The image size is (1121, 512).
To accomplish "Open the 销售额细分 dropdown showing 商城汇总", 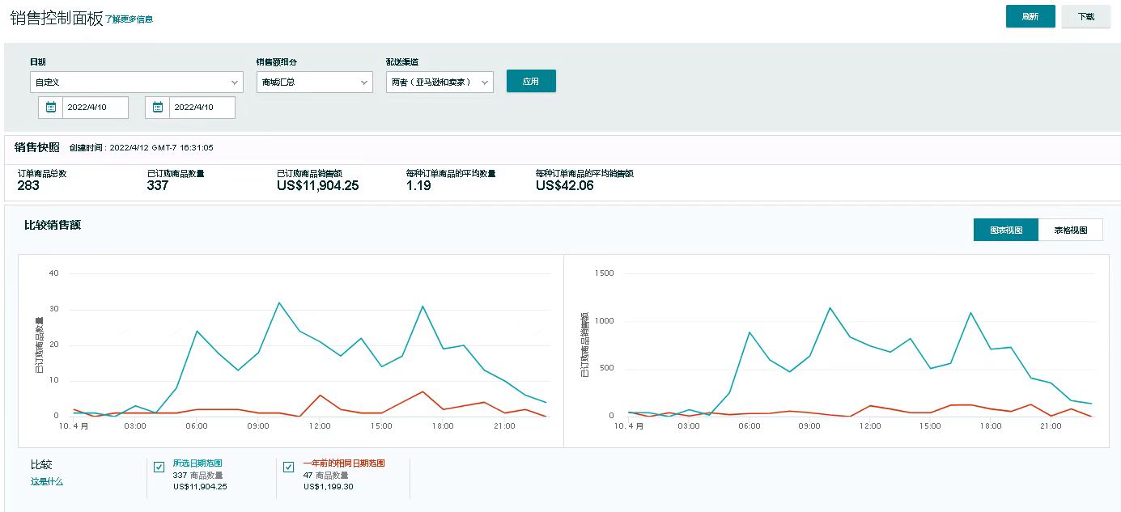I will [314, 82].
